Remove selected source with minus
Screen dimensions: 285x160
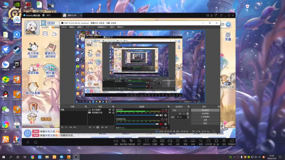tap(94, 127)
